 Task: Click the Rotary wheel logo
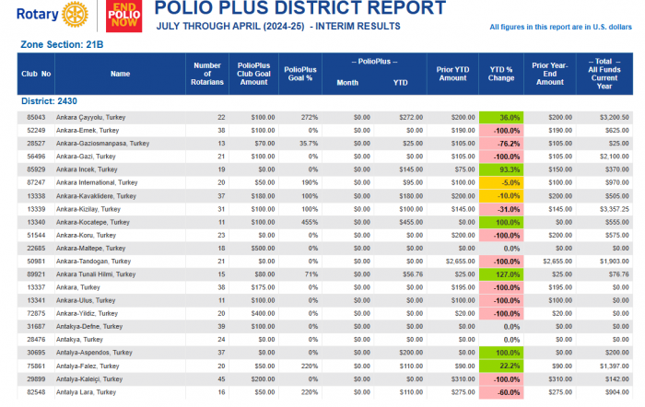[x=75, y=15]
